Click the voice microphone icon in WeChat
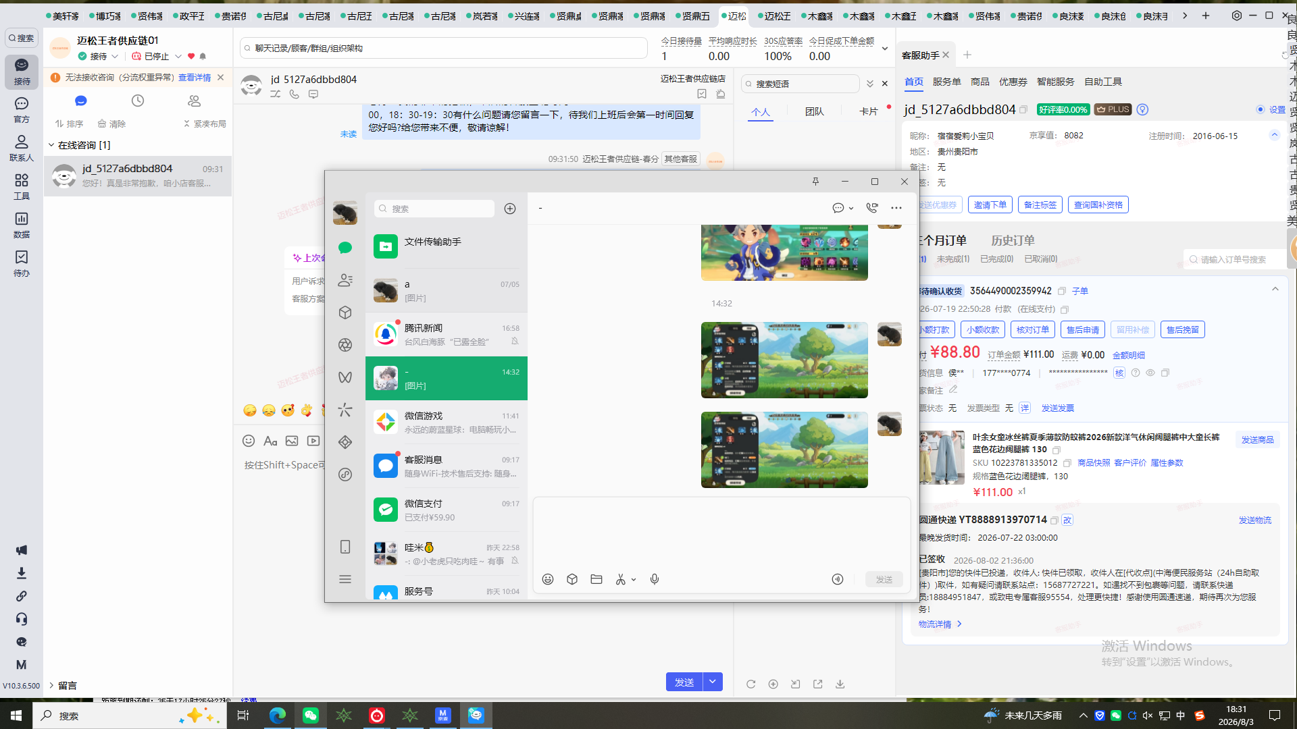Screen dimensions: 1297x729 (x=655, y=579)
